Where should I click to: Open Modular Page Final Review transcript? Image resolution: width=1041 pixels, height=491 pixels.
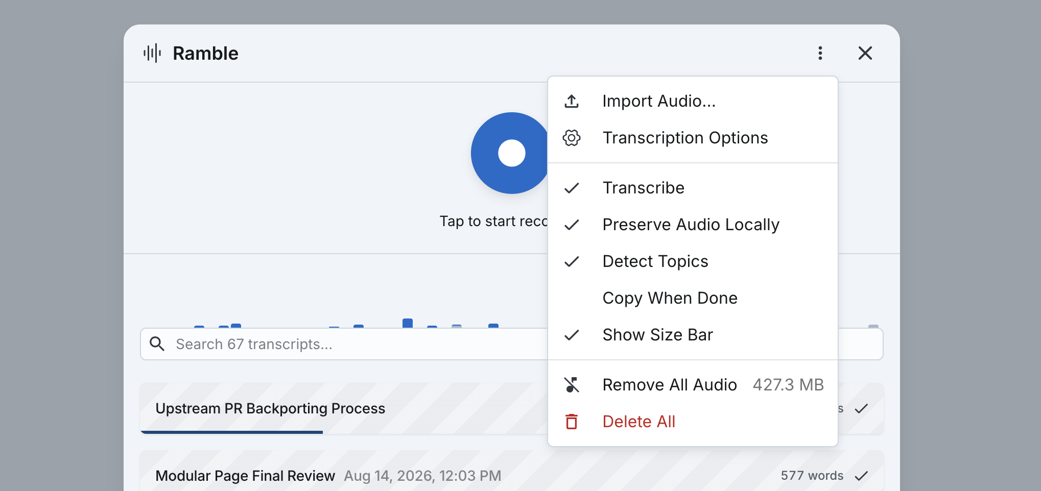[x=245, y=476]
